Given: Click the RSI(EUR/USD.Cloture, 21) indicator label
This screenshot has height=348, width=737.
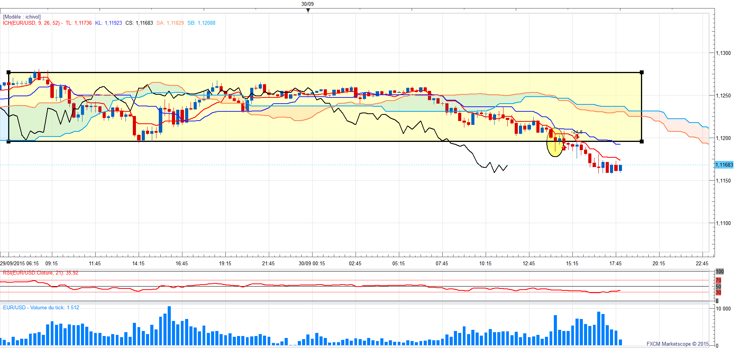Looking at the screenshot, I should (x=40, y=273).
